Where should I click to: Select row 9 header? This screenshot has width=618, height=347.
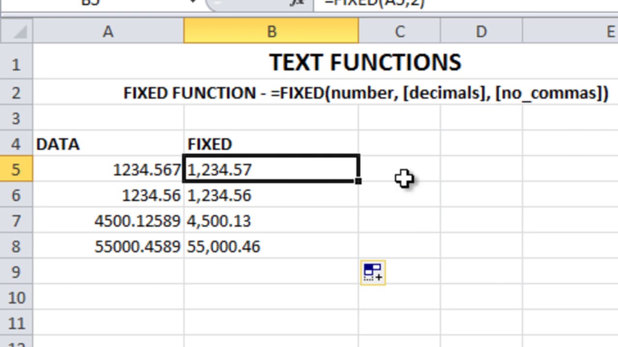click(16, 271)
